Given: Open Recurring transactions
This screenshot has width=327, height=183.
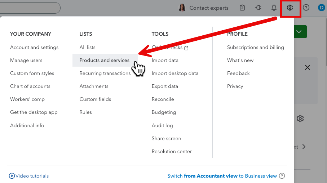Looking at the screenshot, I should pos(105,73).
